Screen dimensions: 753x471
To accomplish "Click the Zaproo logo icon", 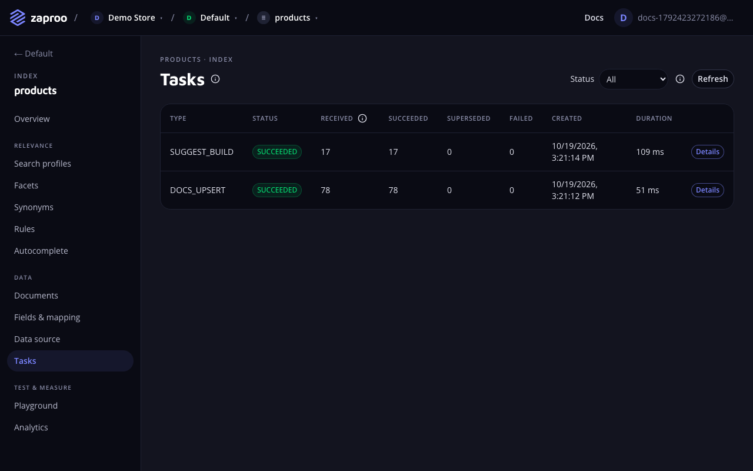I will coord(18,18).
